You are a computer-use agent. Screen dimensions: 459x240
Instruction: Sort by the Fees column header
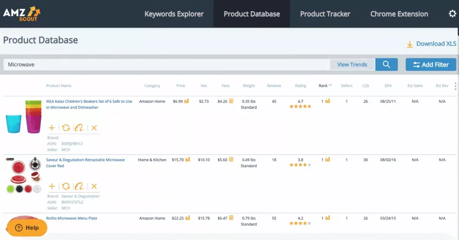[x=225, y=85]
